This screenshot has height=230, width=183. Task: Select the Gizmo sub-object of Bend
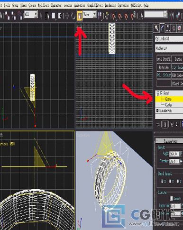pos(169,99)
